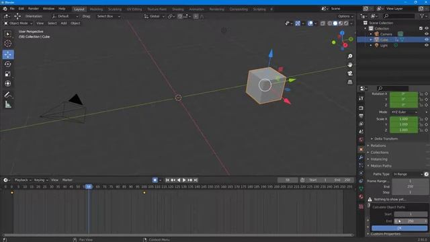Click the blue Z axis gizmo ball
430x242 pixels.
coord(342,33)
